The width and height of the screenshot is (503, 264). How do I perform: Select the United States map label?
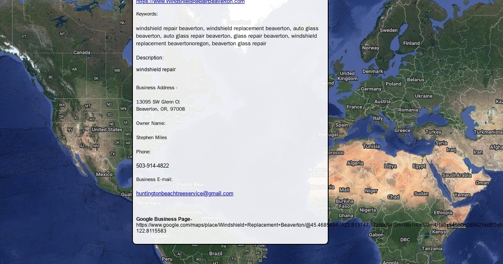tap(107, 129)
